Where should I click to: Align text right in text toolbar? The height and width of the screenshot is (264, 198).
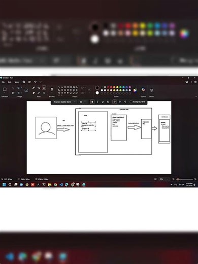[x=125, y=102]
